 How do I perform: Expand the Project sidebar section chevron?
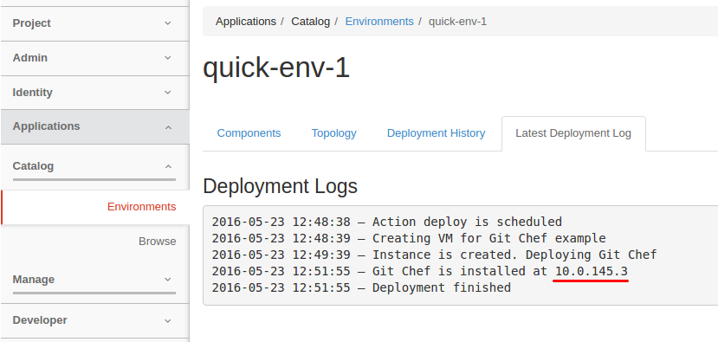168,23
